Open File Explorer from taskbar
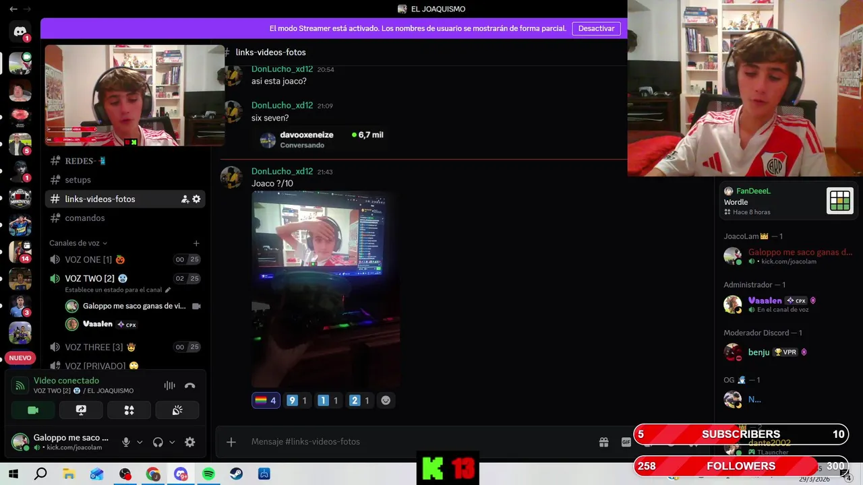Viewport: 863px width, 485px height. (x=69, y=474)
